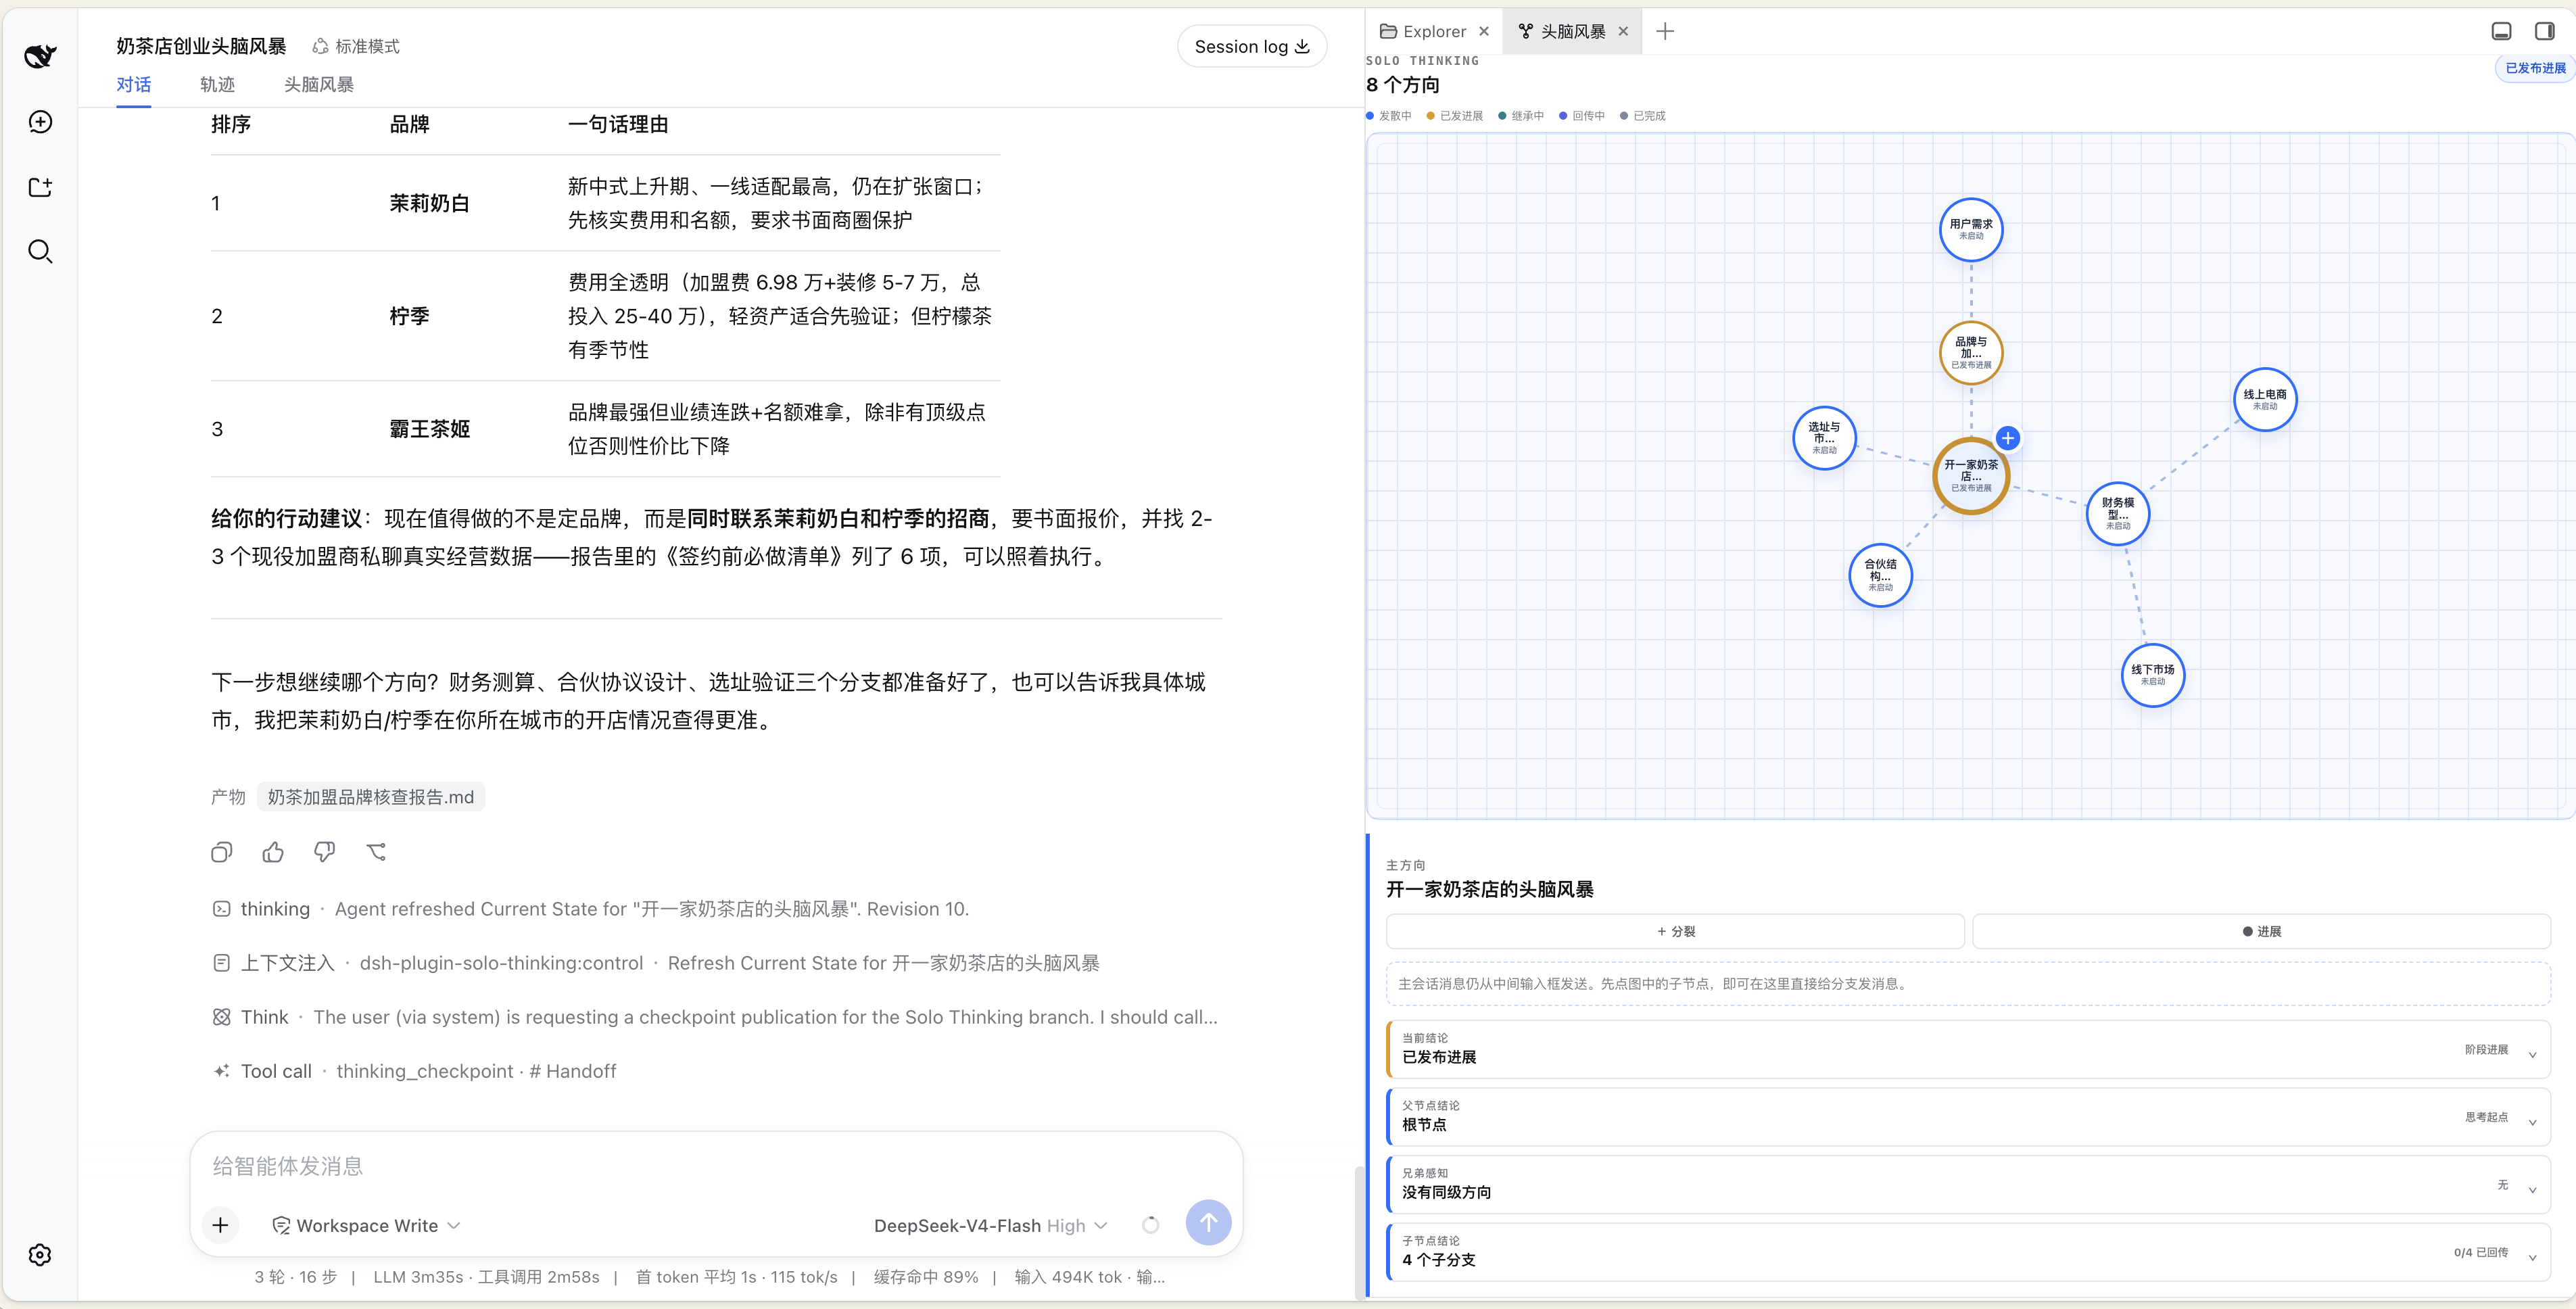This screenshot has height=1309, width=2576.
Task: Select the 财务模型 node
Action: (2118, 514)
